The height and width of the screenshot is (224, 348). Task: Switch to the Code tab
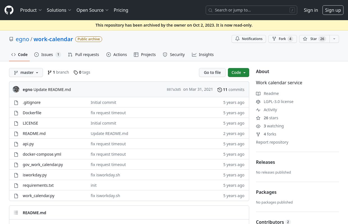(19, 55)
